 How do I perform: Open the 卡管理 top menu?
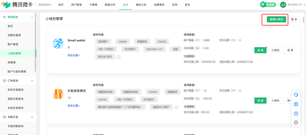pos(93,5)
